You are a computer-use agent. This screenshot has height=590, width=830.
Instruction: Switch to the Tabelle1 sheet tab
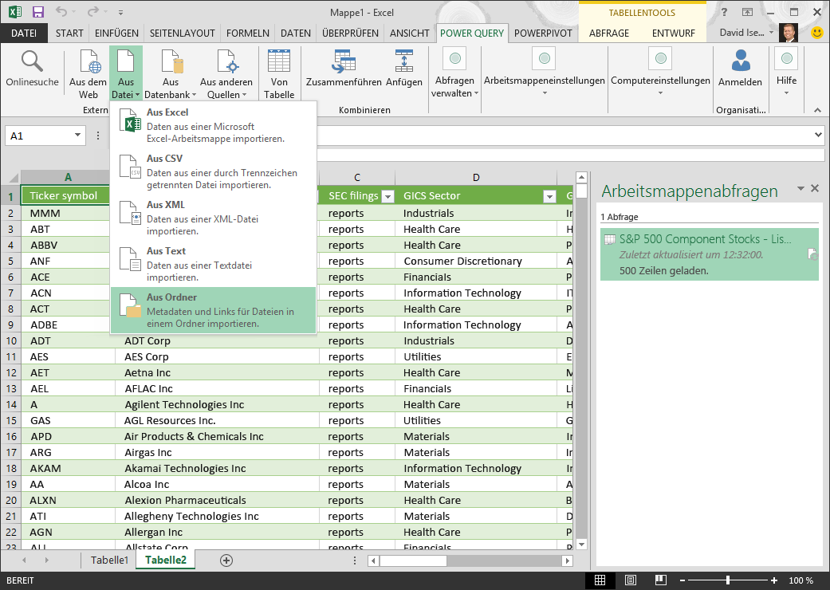pos(109,560)
